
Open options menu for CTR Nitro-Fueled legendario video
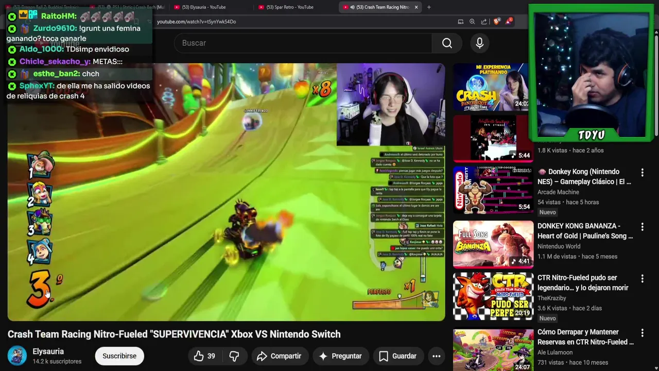pyautogui.click(x=642, y=278)
